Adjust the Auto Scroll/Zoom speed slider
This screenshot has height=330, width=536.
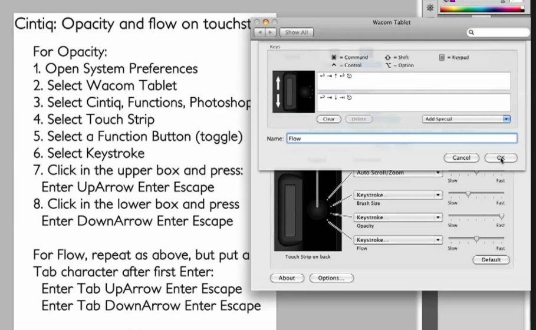click(x=476, y=172)
